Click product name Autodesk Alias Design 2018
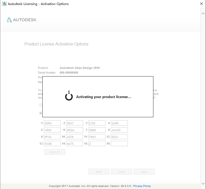The image size is (206, 189). [x=80, y=68]
